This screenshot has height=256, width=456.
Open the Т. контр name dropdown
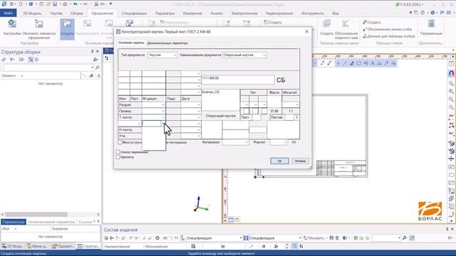(154, 117)
